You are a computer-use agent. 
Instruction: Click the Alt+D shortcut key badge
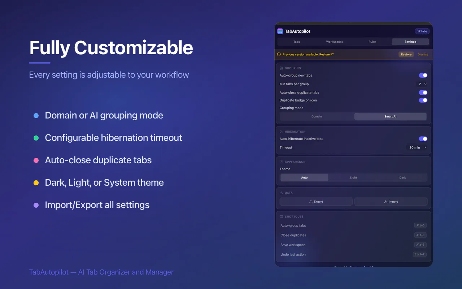click(421, 235)
